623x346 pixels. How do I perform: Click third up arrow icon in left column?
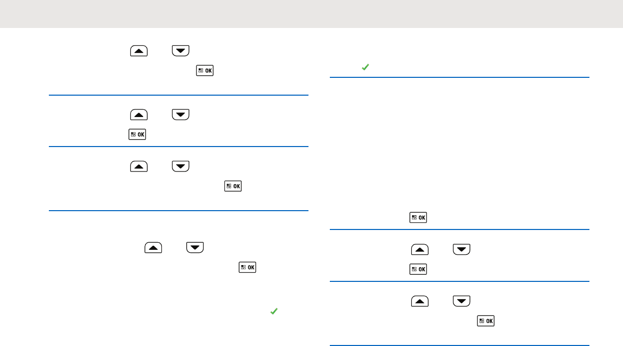tap(139, 166)
